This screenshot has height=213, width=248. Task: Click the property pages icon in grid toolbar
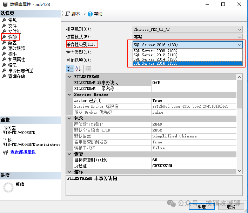pos(88,69)
